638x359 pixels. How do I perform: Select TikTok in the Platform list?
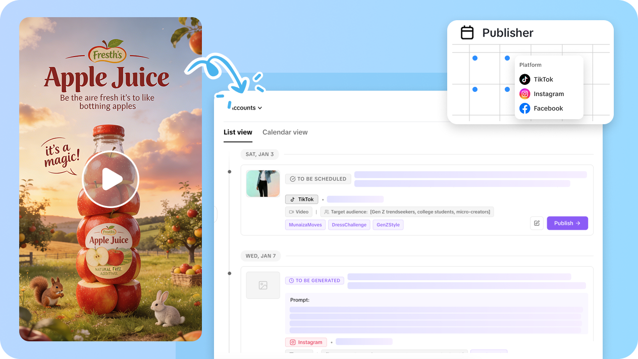click(x=543, y=79)
